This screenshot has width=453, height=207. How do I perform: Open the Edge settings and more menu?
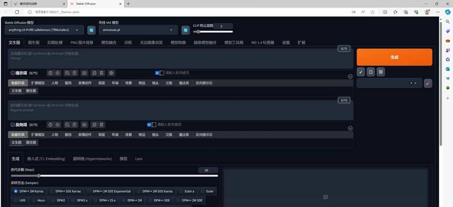coord(438,12)
